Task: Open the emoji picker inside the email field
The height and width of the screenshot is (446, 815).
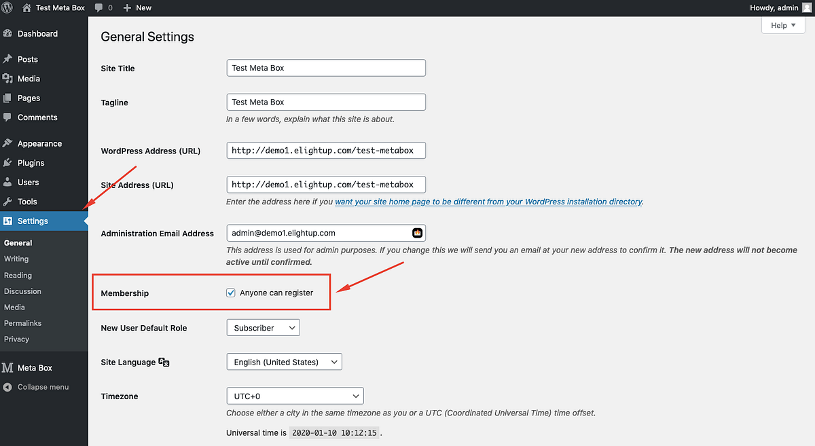Action: (x=416, y=233)
